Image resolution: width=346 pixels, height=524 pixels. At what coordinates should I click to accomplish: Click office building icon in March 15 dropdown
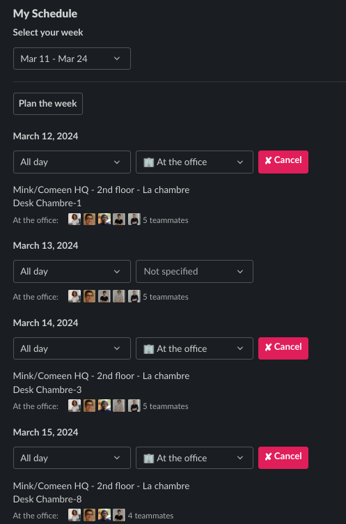point(148,458)
